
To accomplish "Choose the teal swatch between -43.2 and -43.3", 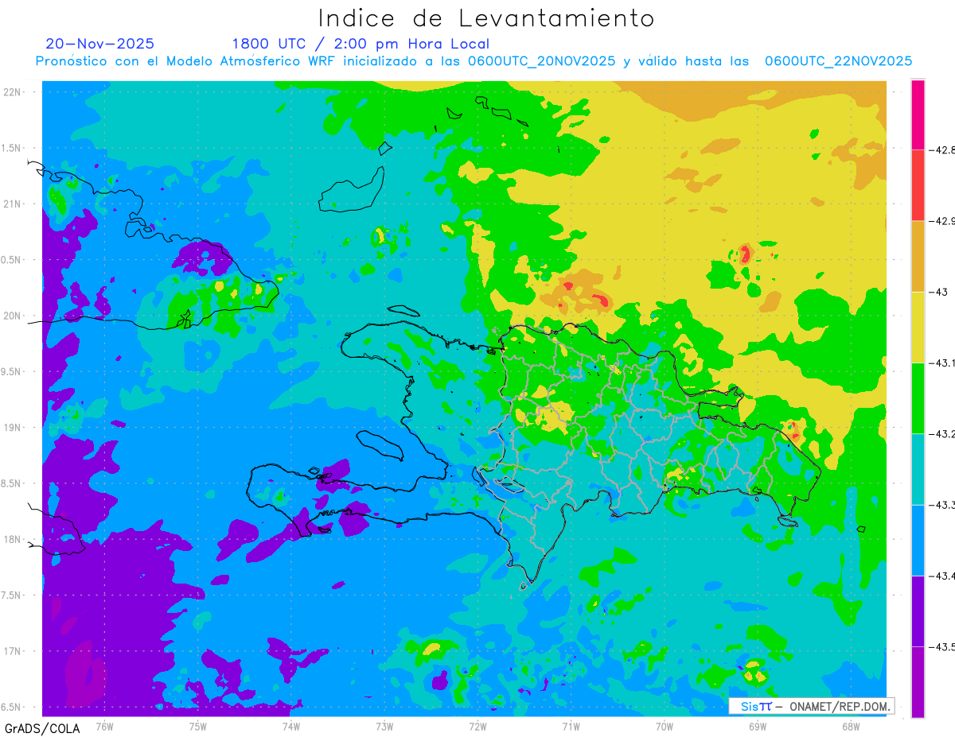I will coord(918,469).
